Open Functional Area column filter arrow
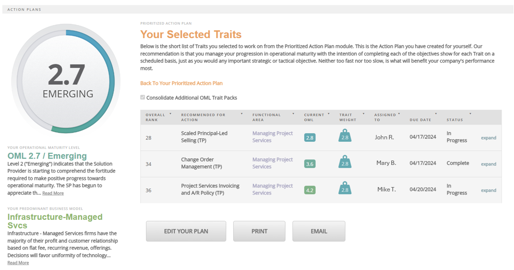This screenshot has height=270, width=514. [x=293, y=114]
